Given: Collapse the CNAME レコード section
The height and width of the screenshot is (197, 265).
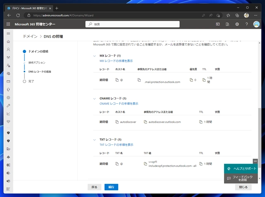Looking at the screenshot, I should (x=95, y=99).
